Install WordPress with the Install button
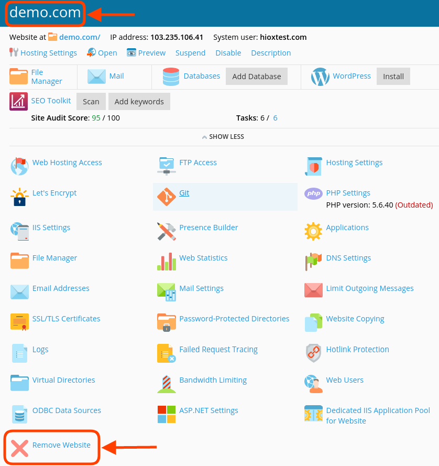 pos(393,77)
